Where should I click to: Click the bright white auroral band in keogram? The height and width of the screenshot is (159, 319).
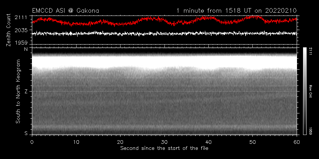click(164, 62)
